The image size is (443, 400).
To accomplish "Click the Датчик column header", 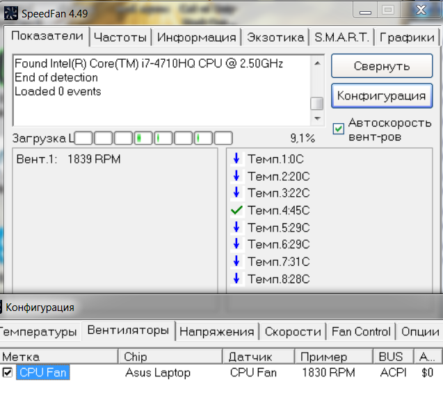I will [259, 356].
